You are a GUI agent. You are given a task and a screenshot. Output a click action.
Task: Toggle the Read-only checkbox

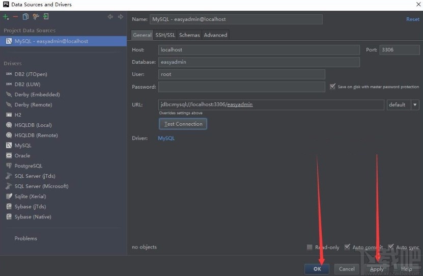tap(309, 247)
